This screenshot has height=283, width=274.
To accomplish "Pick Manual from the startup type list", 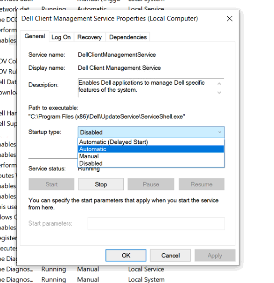I will tap(151, 156).
